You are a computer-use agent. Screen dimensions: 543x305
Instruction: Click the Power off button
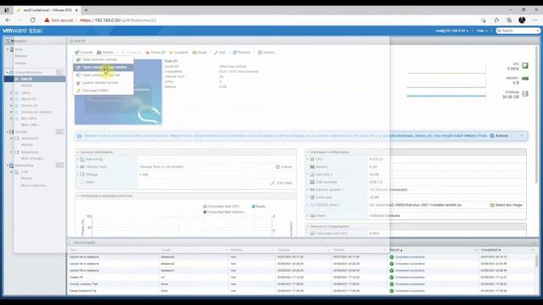[155, 53]
